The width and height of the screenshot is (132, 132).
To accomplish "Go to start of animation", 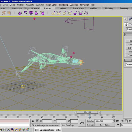I will coord(117,121).
